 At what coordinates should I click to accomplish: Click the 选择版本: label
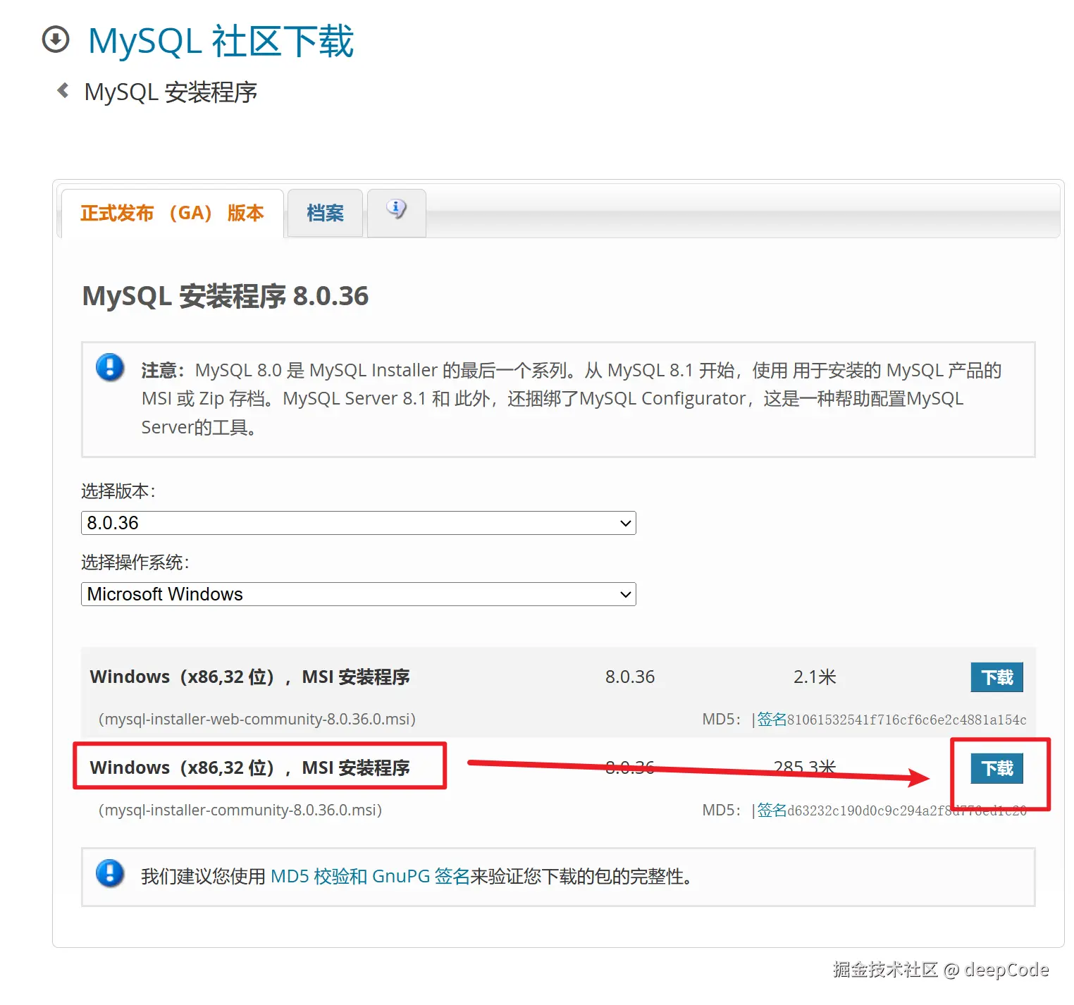tap(118, 491)
